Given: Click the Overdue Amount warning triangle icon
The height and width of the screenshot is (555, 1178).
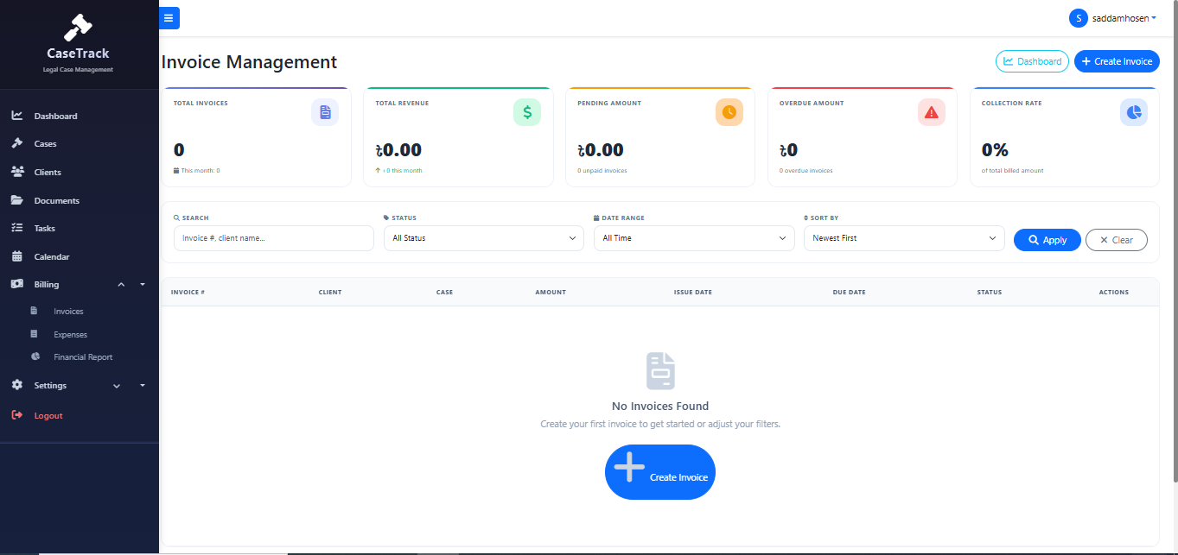Looking at the screenshot, I should (932, 112).
